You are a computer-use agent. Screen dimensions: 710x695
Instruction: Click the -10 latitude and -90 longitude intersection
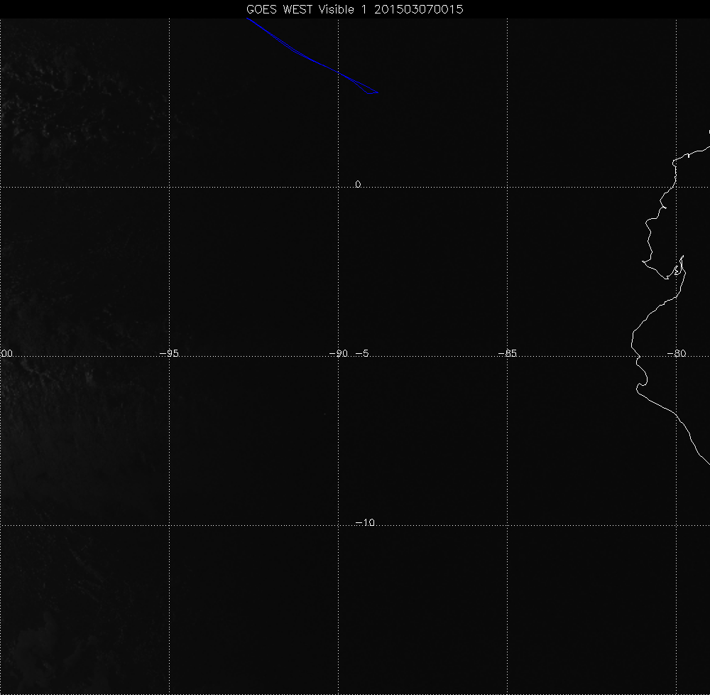(x=338, y=525)
